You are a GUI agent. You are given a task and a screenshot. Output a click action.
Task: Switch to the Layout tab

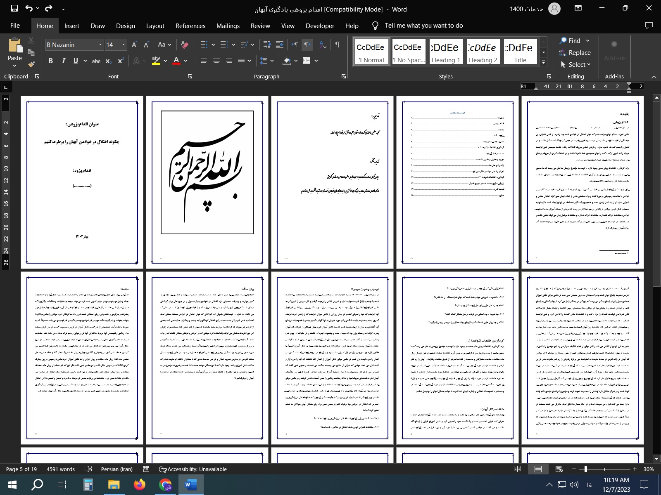[x=155, y=26]
